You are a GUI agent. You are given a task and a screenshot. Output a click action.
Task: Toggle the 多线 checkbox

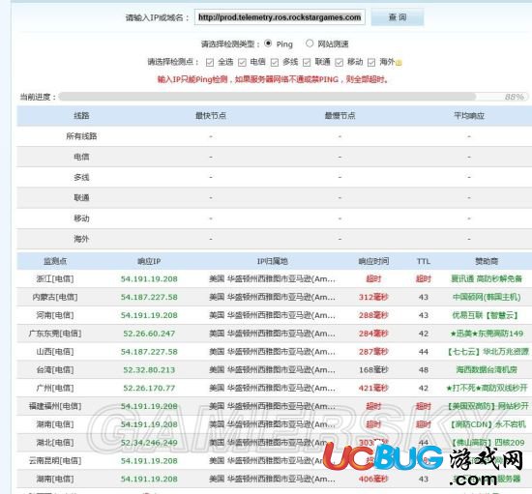click(x=275, y=63)
